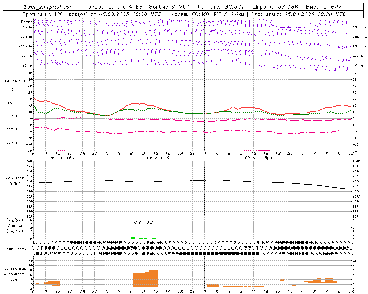Select the date label 07 сентября
Screen dimensions: 368x294
(258, 158)
